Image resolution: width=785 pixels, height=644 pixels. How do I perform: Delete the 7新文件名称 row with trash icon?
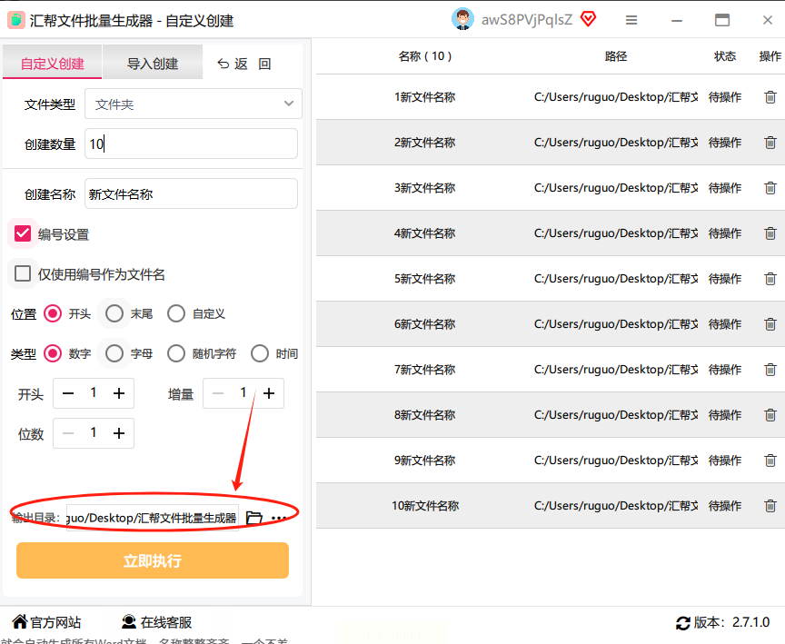[x=770, y=370]
